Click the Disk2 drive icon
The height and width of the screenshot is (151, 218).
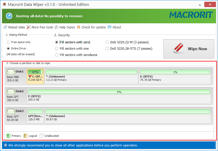pyautogui.click(x=11, y=91)
